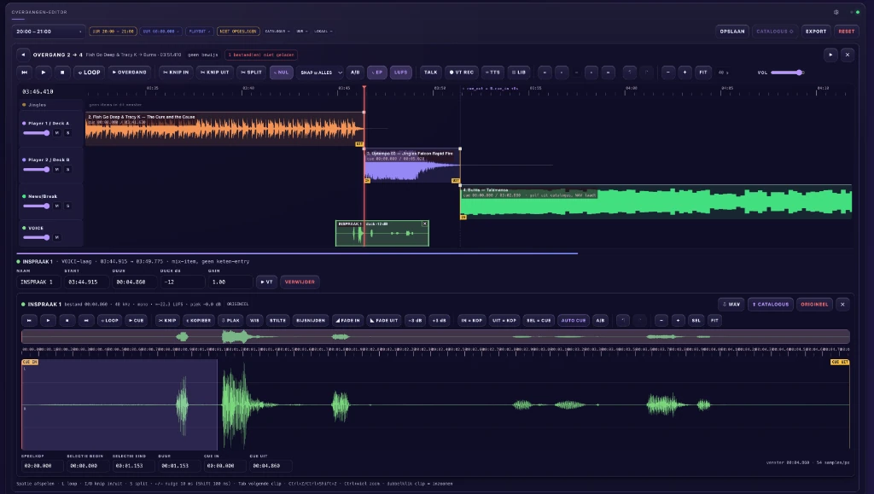Mute the News/Break track
This screenshot has height=494, width=874.
tap(57, 206)
